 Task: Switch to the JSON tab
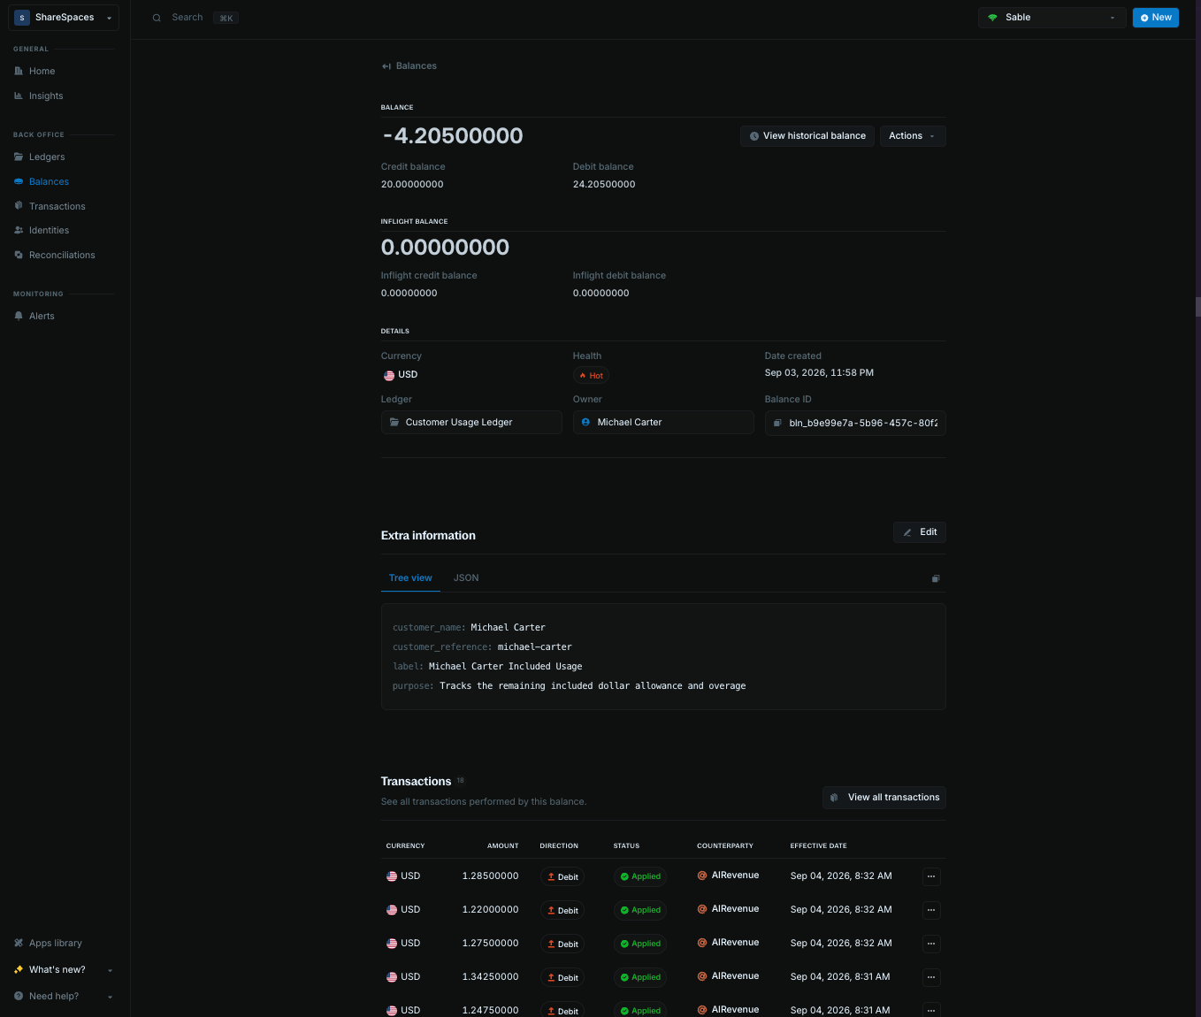point(466,578)
